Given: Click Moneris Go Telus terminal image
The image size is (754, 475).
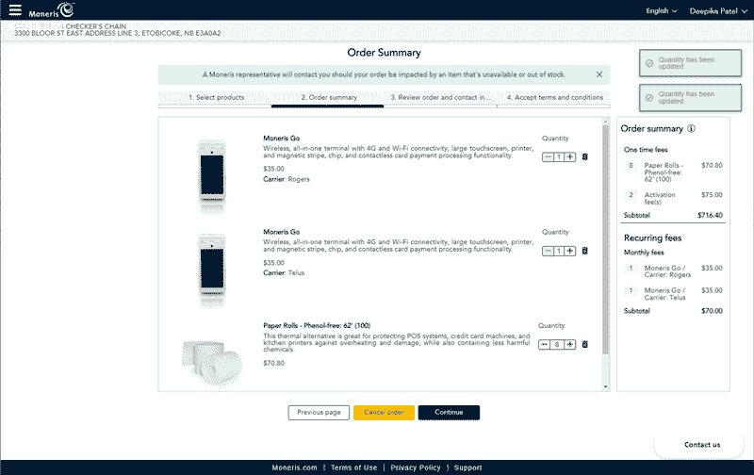Looking at the screenshot, I should coord(212,270).
